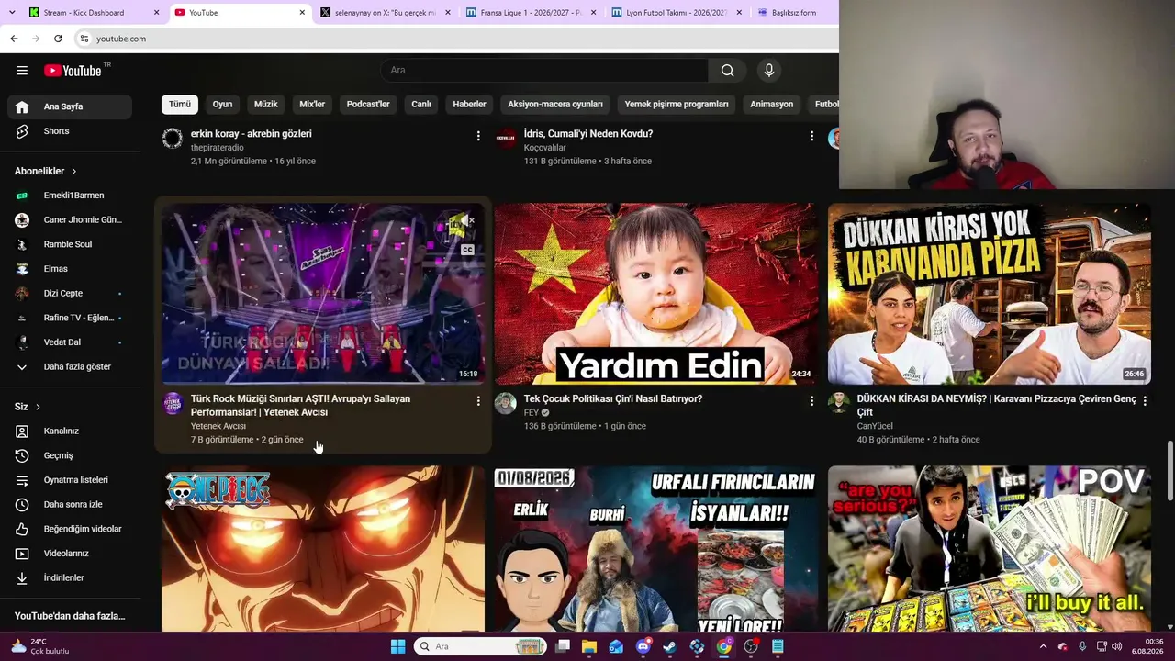Select the Müzik filter chip
1175x661 pixels.
(x=265, y=105)
